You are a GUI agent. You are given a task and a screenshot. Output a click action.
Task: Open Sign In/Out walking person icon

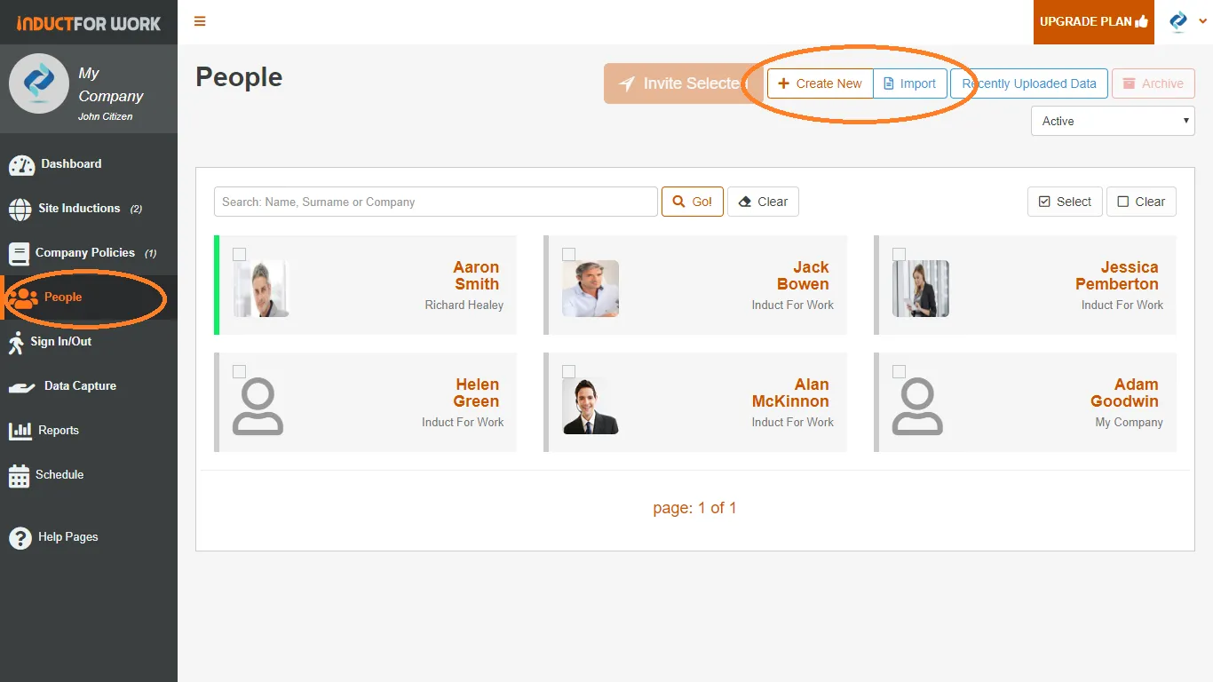tap(17, 343)
